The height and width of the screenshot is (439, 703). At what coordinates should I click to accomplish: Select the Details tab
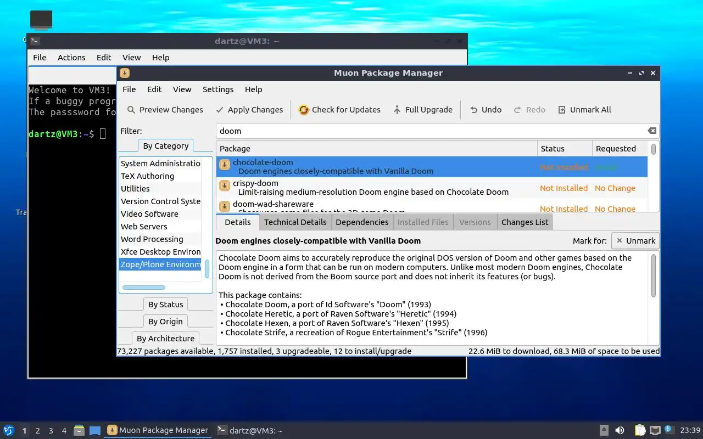tap(237, 222)
